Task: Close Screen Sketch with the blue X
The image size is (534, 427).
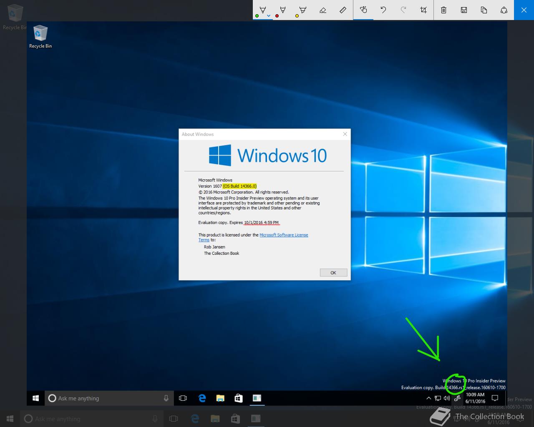Action: [524, 10]
